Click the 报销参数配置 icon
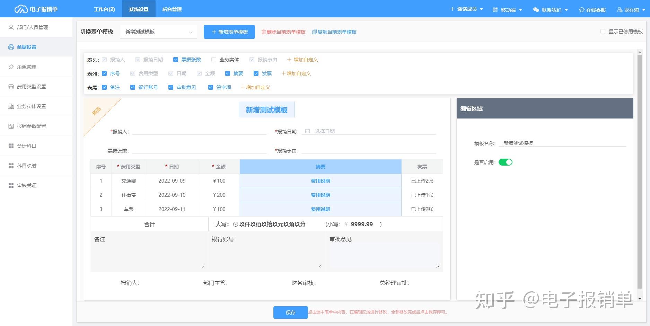Screen dimensions: 650x326 point(11,126)
